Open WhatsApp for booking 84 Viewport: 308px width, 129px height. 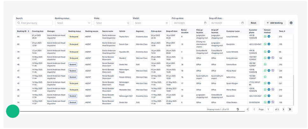[265, 37]
